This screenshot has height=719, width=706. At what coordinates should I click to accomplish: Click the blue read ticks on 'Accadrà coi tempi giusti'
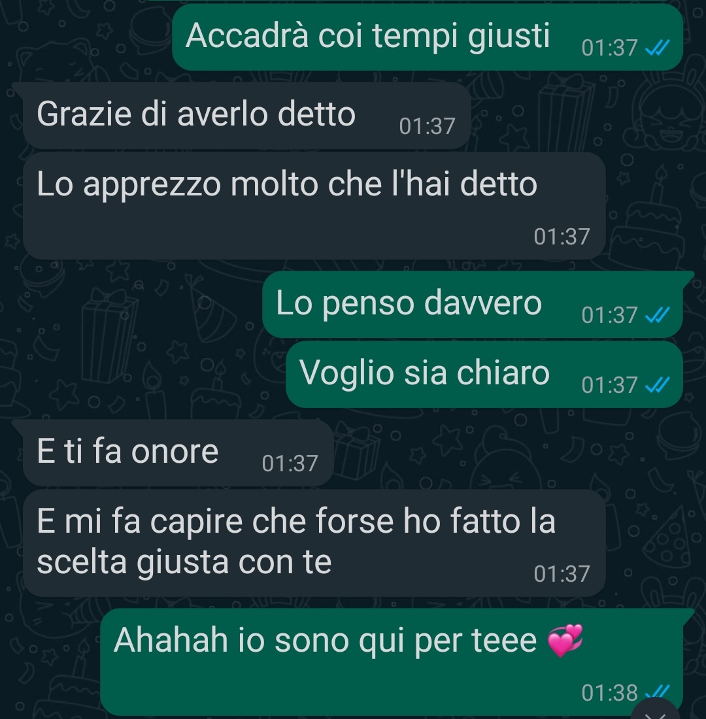click(x=658, y=47)
